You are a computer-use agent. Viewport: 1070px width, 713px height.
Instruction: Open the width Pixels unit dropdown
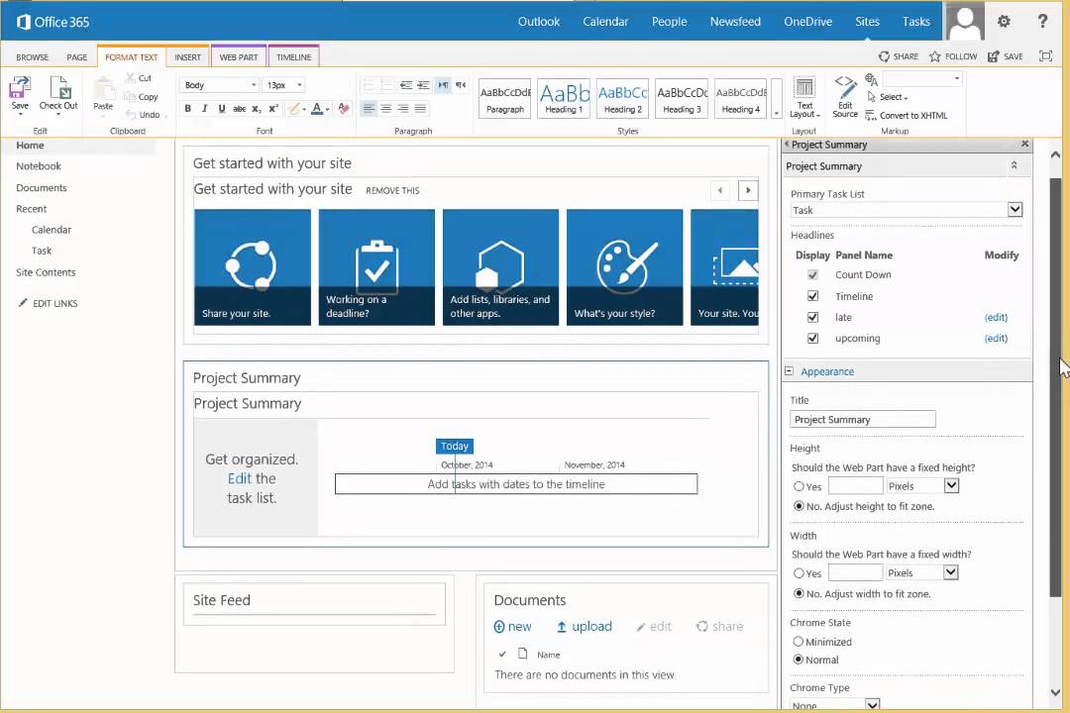[x=950, y=572]
